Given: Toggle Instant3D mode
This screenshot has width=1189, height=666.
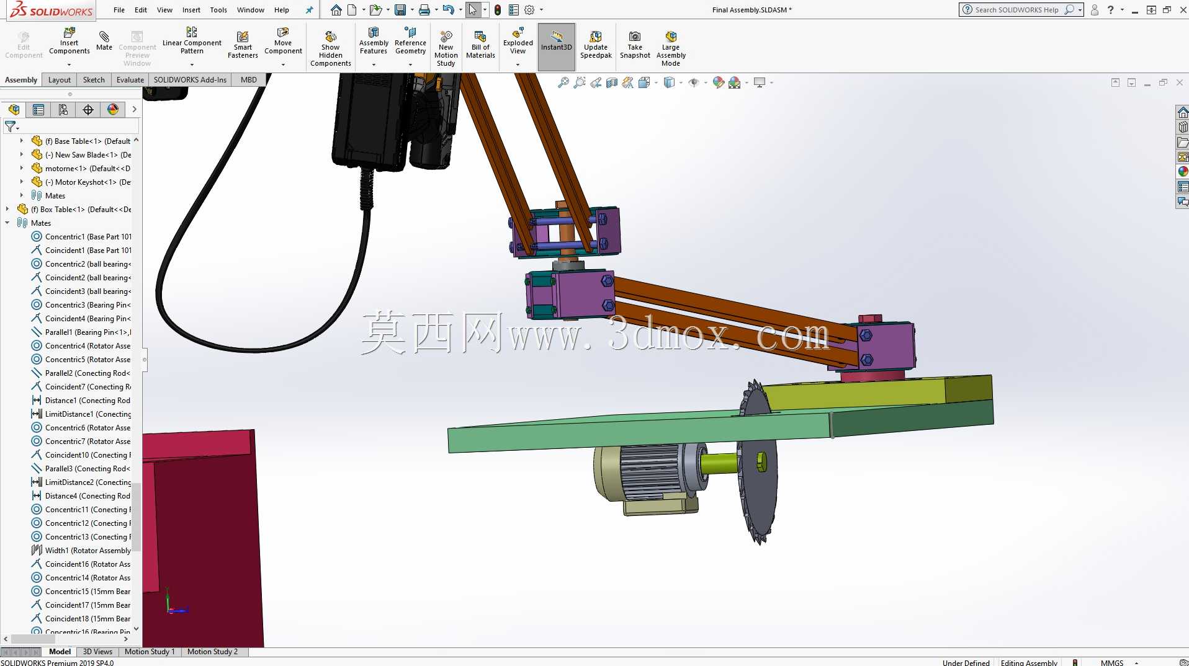Looking at the screenshot, I should 557,47.
